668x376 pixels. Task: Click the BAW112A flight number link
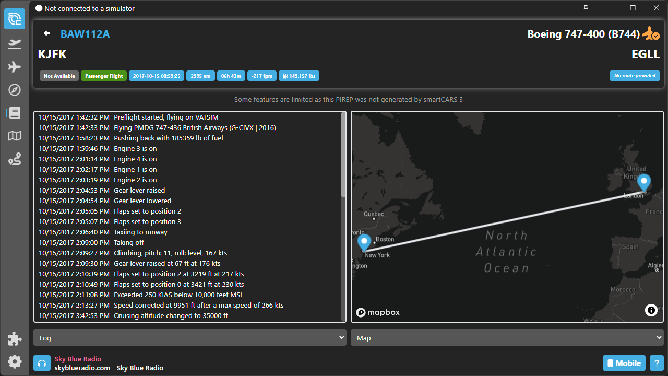(85, 34)
